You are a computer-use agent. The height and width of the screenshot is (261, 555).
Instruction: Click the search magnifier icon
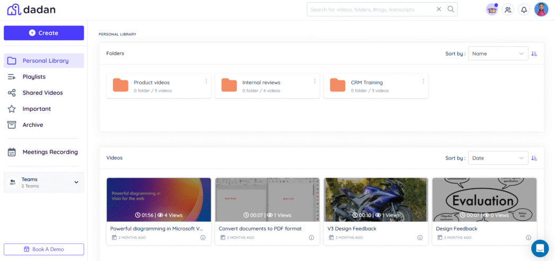pyautogui.click(x=451, y=9)
